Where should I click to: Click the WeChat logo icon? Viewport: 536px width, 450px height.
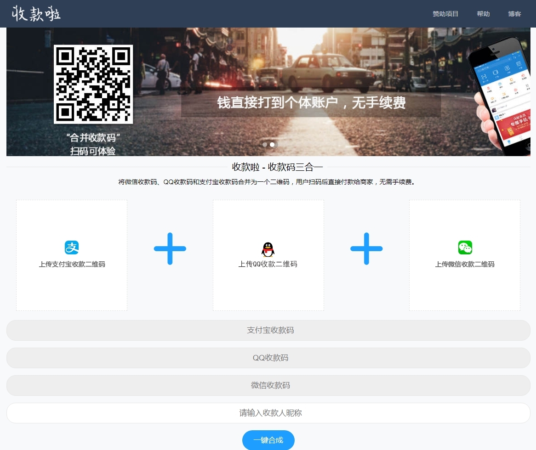[x=465, y=247]
